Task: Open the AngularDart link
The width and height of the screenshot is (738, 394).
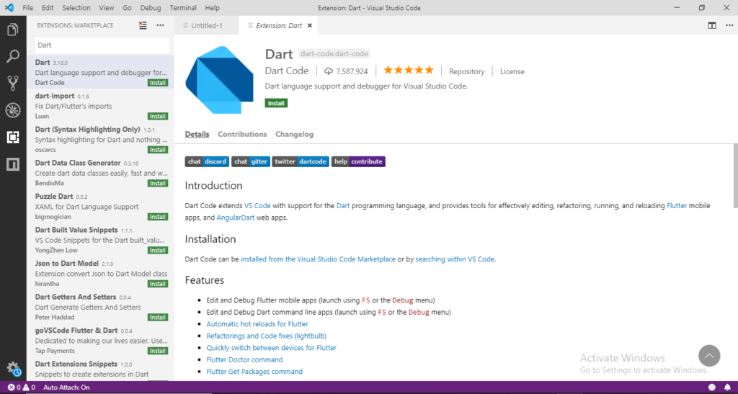Action: pos(236,218)
